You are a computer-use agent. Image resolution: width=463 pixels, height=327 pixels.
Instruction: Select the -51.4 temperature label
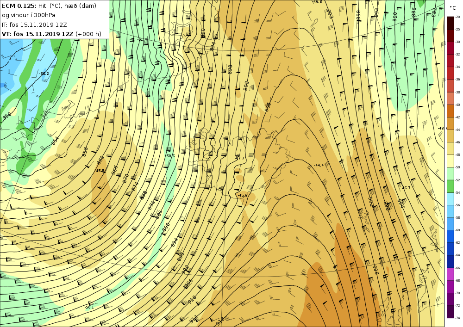pyautogui.click(x=142, y=39)
